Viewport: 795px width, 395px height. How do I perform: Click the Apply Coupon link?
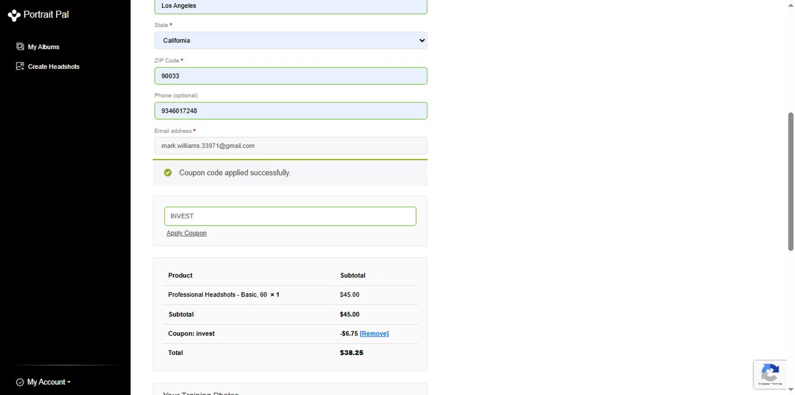click(x=187, y=233)
